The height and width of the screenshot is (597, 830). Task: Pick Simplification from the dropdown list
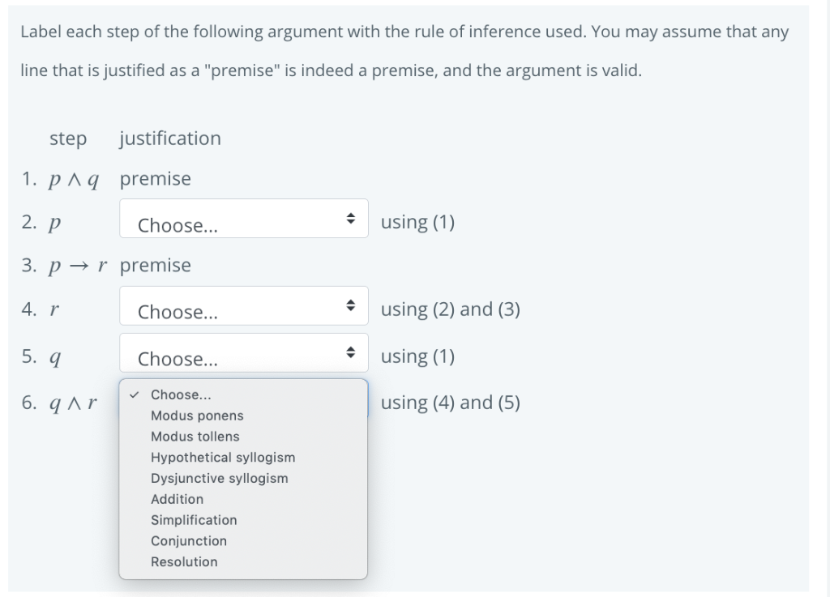pos(194,520)
